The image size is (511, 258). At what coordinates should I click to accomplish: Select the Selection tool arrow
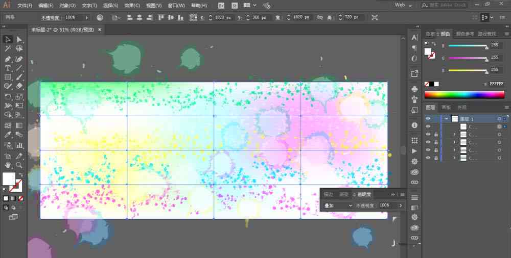tap(8, 39)
